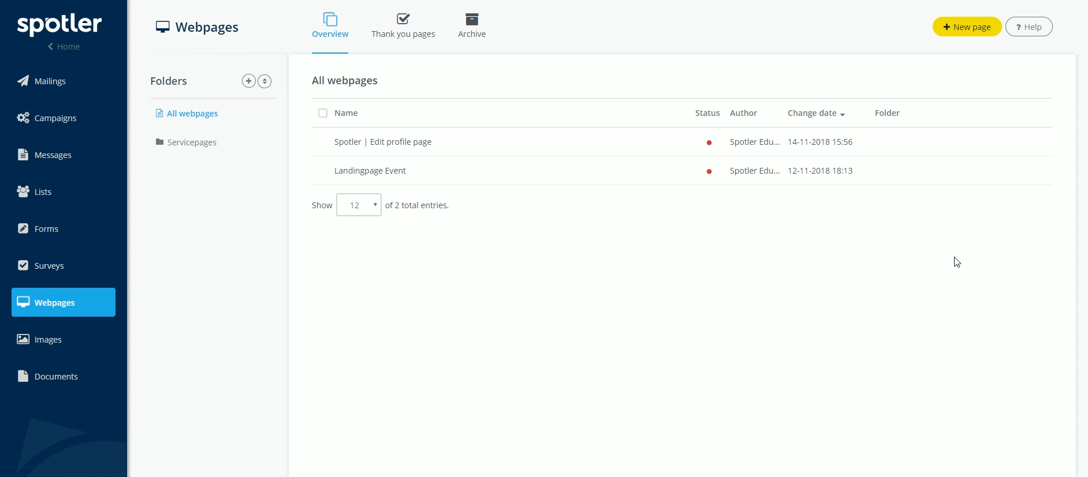Click red status dot of Landingpage Event

point(709,171)
